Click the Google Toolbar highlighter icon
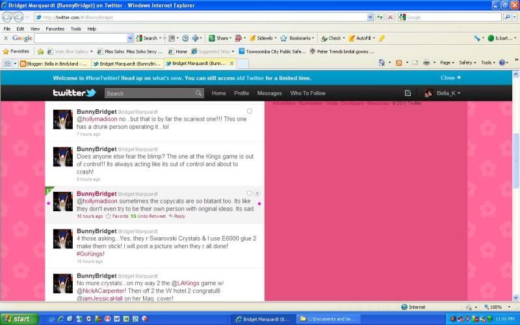This screenshot has height=325, width=520. [x=382, y=38]
